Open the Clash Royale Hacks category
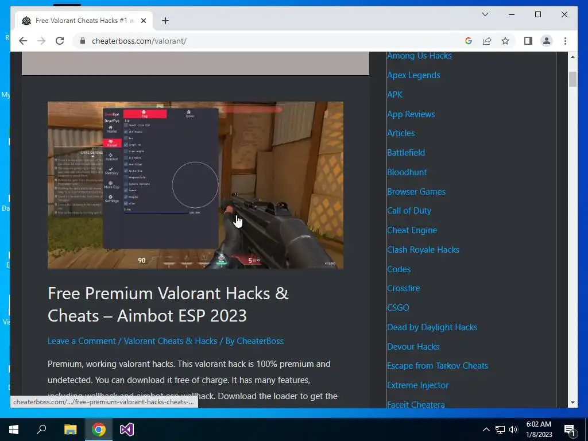 pos(423,250)
